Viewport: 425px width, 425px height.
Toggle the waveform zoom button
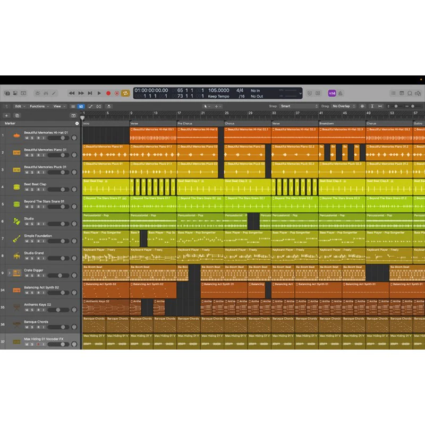coord(362,106)
